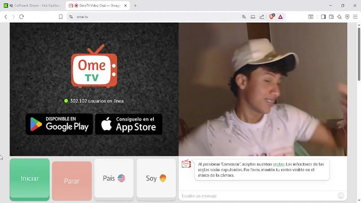Screen dimensions: 361x203
Task: Click the page vertical scrollbar thumb
Action: [359, 54]
